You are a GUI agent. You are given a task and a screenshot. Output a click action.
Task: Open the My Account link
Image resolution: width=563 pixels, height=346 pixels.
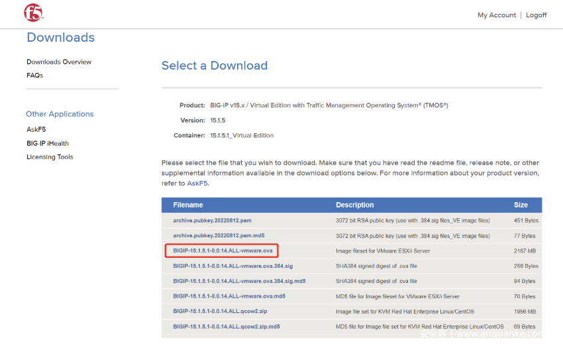click(496, 15)
